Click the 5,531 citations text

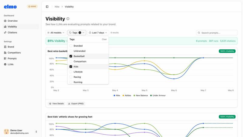pyautogui.click(x=228, y=41)
